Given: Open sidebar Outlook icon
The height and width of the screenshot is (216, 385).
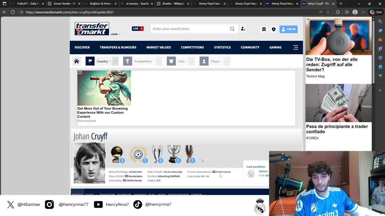Looking at the screenshot, I should [x=380, y=67].
